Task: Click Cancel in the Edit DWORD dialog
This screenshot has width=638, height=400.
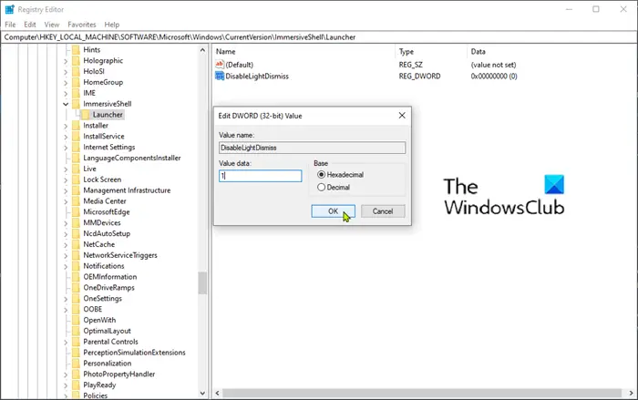Action: [383, 211]
